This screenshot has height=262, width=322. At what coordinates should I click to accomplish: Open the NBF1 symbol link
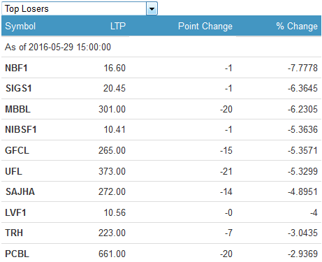[x=16, y=68]
